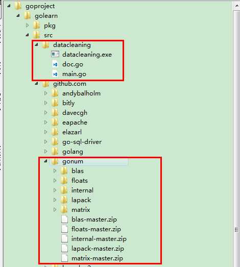Click the pkg folder icon
Screen dimensions: 240x267
pos(36,26)
